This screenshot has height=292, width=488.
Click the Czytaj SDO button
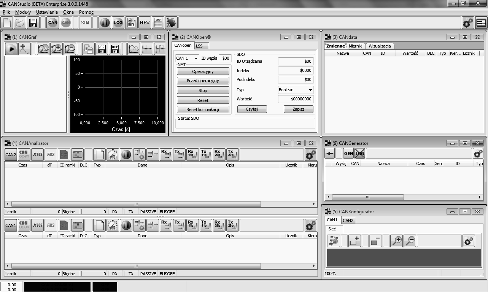pyautogui.click(x=252, y=109)
